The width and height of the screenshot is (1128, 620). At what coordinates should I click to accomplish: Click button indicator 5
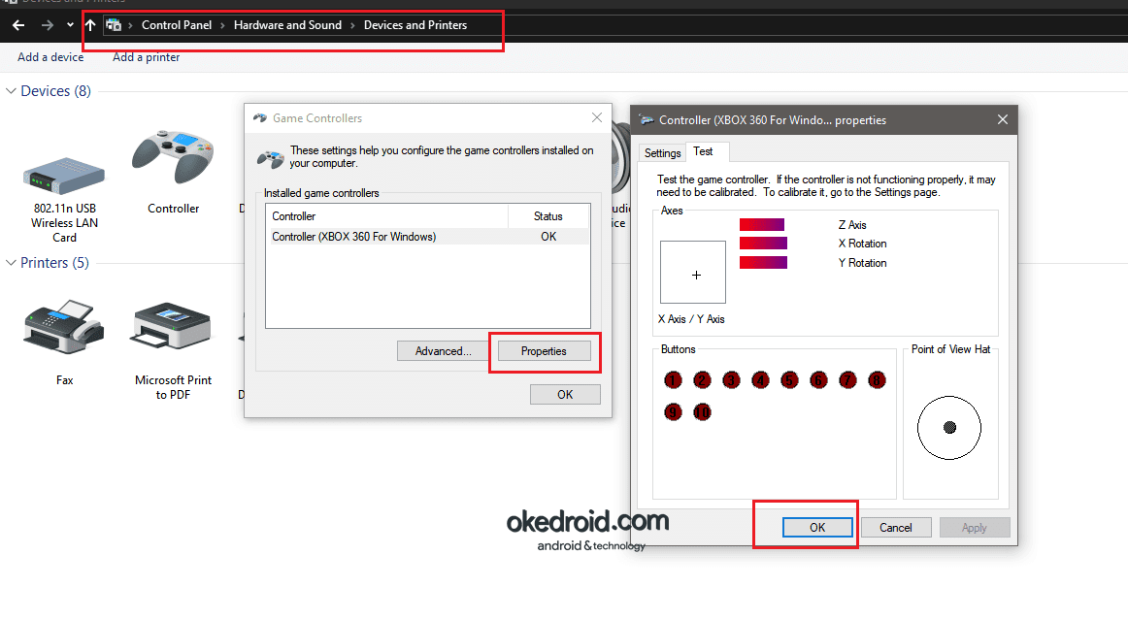pyautogui.click(x=789, y=379)
